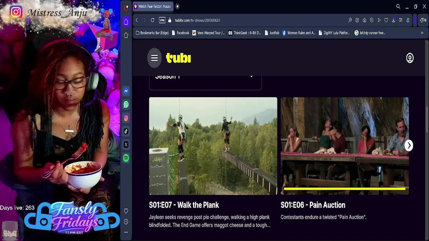Open the Instagram sidebar panel
The width and height of the screenshot is (429, 241).
pyautogui.click(x=126, y=118)
